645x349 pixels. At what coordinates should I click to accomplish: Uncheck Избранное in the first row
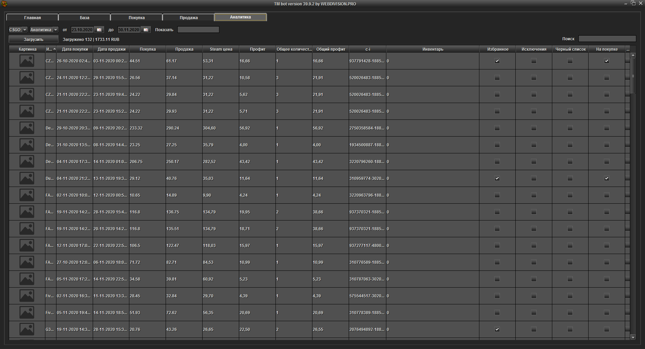(497, 61)
